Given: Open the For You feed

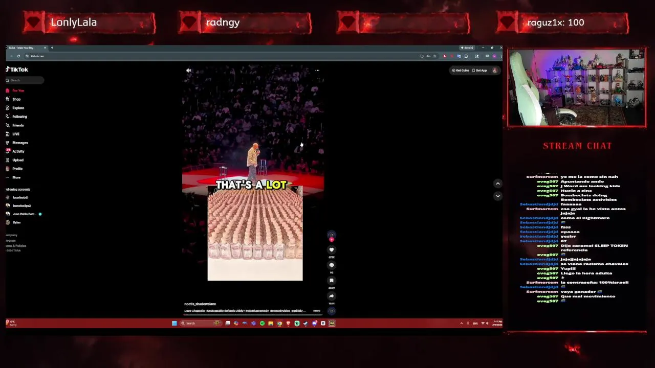Looking at the screenshot, I should coord(15,90).
